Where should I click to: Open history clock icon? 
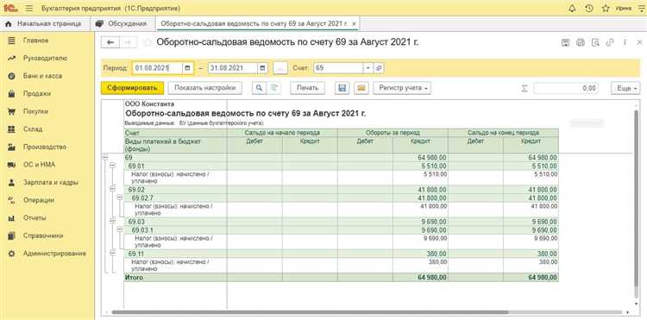click(589, 9)
